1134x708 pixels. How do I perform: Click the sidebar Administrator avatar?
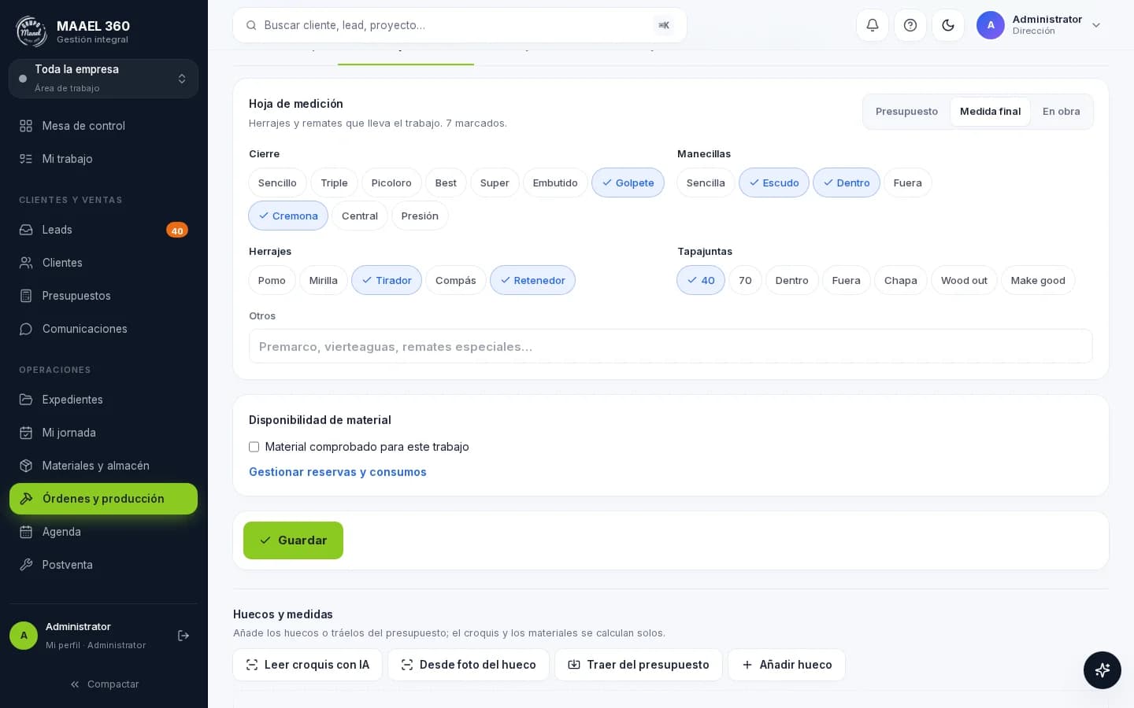(x=24, y=636)
